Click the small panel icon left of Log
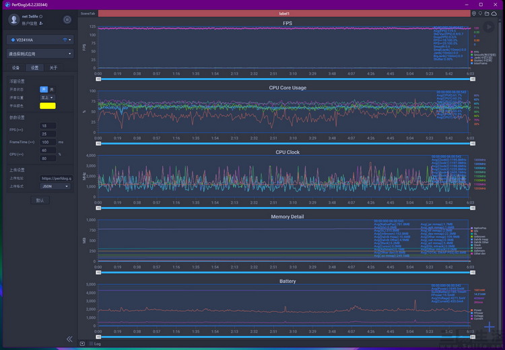The image size is (505, 350). coord(82,343)
